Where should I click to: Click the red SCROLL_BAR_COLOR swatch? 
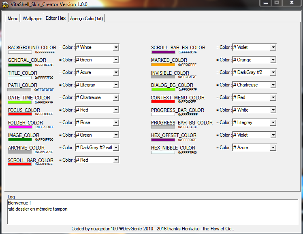19,164
